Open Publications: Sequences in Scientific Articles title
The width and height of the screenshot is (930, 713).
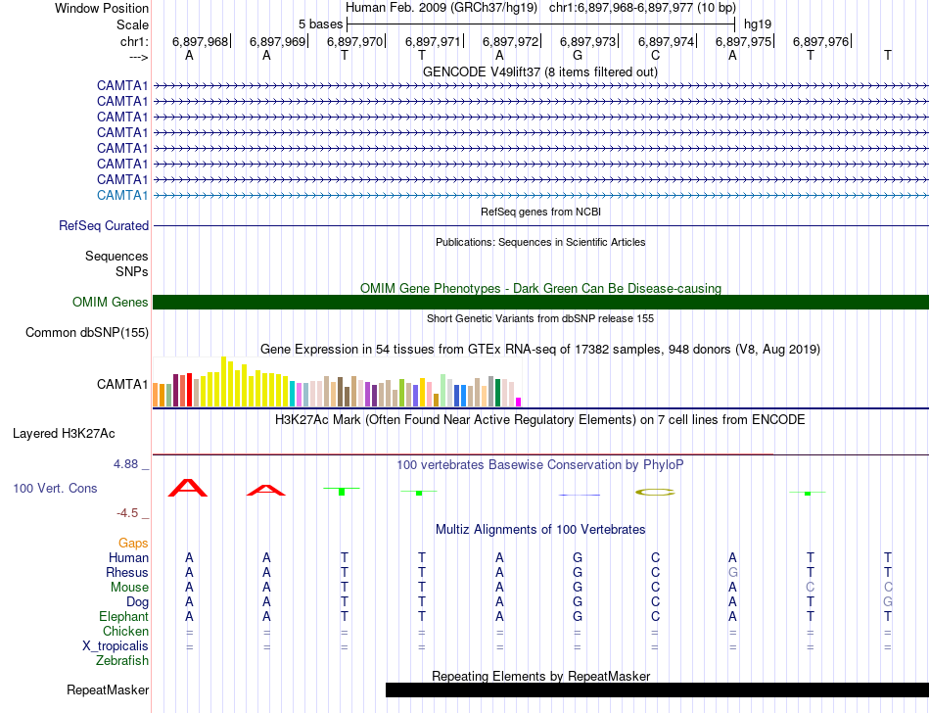(x=540, y=242)
